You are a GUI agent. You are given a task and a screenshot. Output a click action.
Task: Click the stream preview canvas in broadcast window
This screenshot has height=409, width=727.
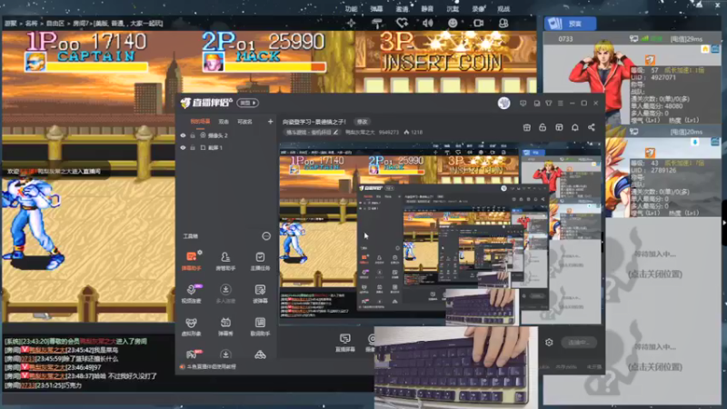pos(441,234)
